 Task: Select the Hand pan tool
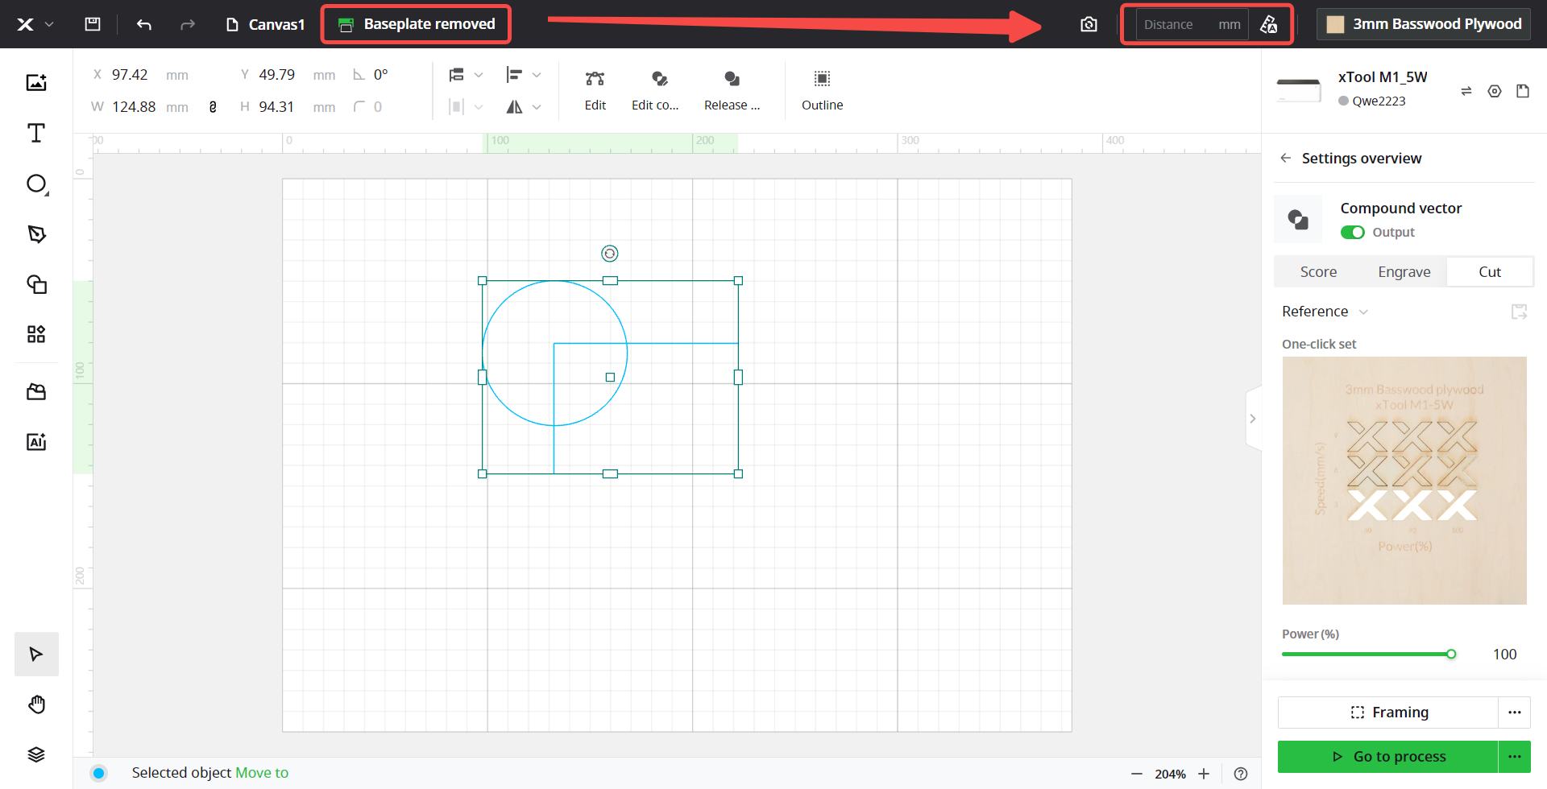(x=36, y=704)
